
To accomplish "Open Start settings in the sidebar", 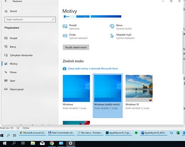I will pyautogui.click(x=10, y=81).
